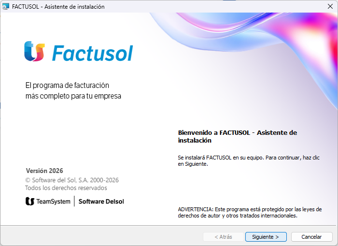Click "Se instalará FACTUSOL en su equipo" text
338x246 pixels.
(221, 158)
